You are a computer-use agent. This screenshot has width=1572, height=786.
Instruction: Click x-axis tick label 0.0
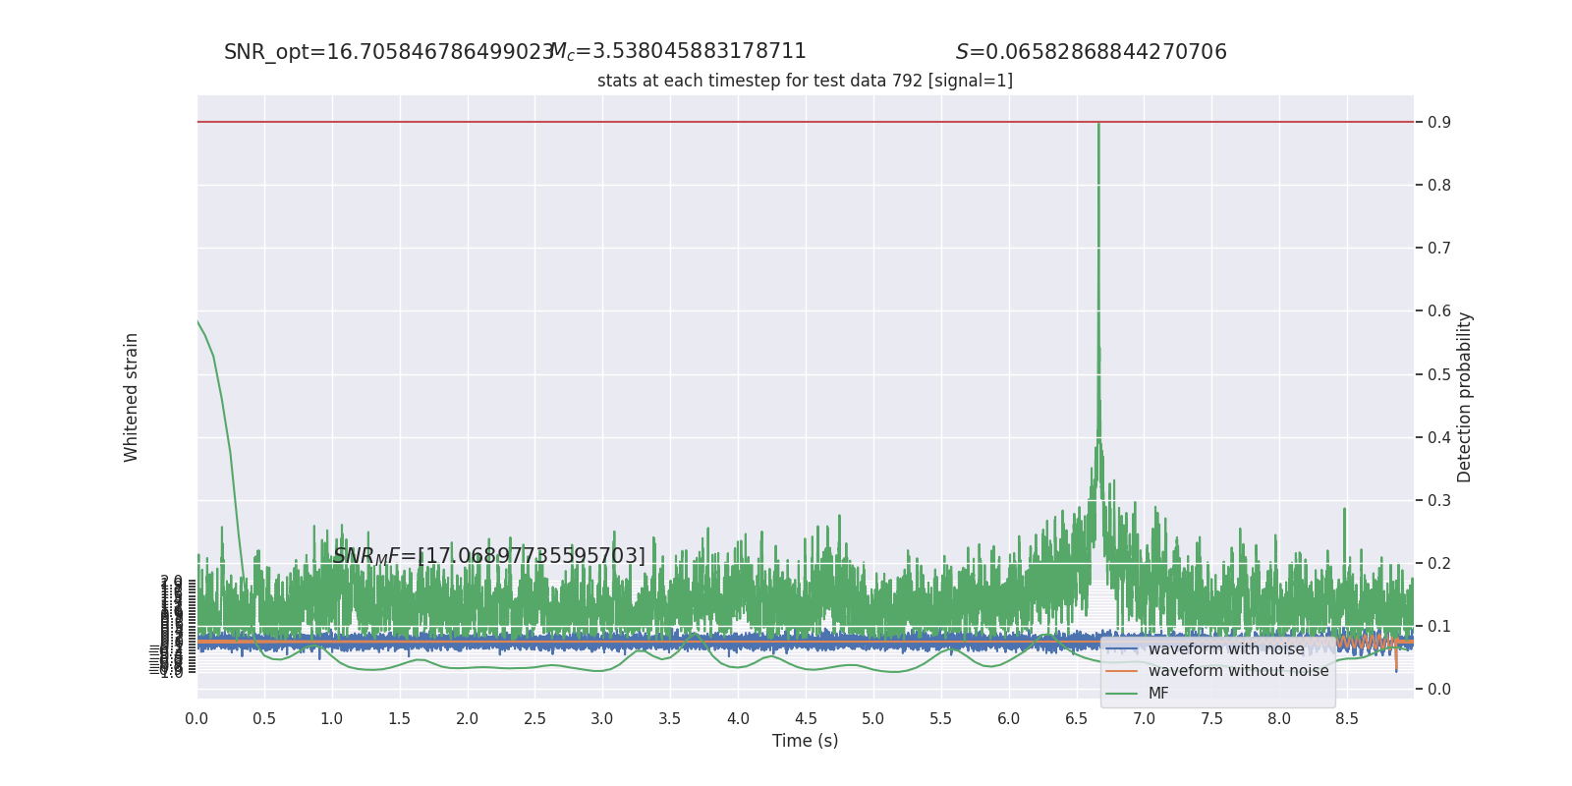pos(196,719)
